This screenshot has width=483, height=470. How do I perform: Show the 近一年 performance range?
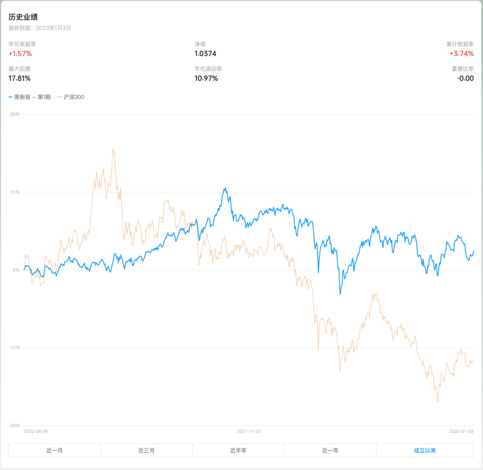coord(330,450)
